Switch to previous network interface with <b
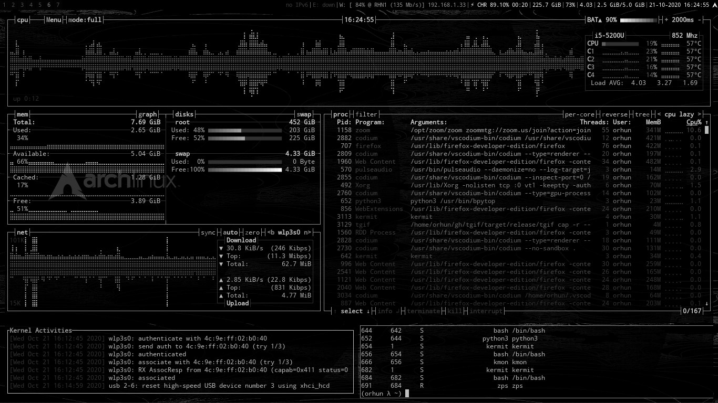718x403 pixels. click(271, 232)
